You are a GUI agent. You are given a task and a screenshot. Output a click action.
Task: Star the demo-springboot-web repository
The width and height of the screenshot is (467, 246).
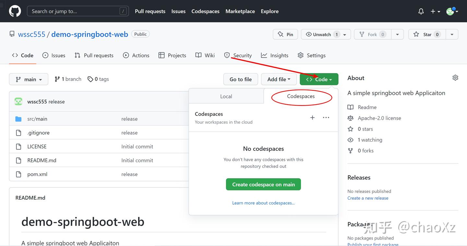(427, 34)
